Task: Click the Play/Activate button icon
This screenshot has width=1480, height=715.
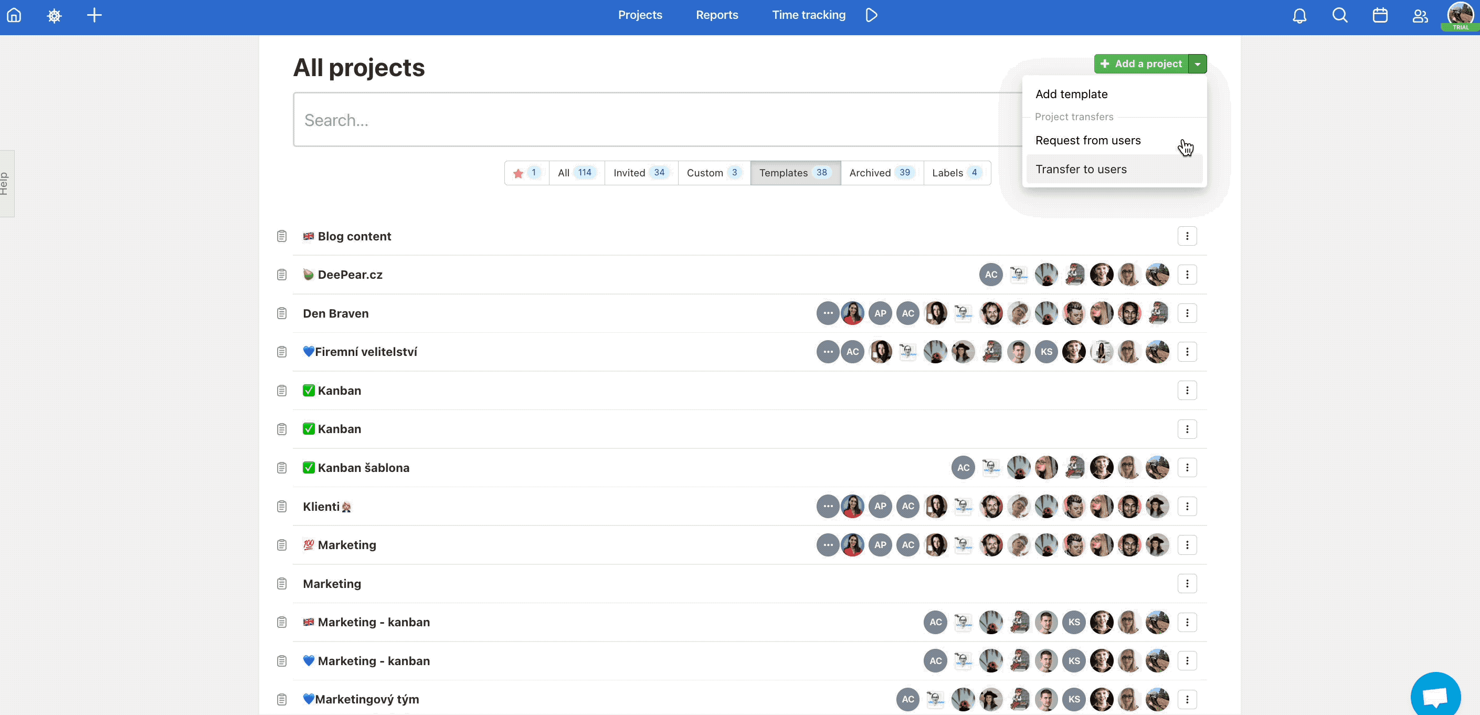Action: 871,15
